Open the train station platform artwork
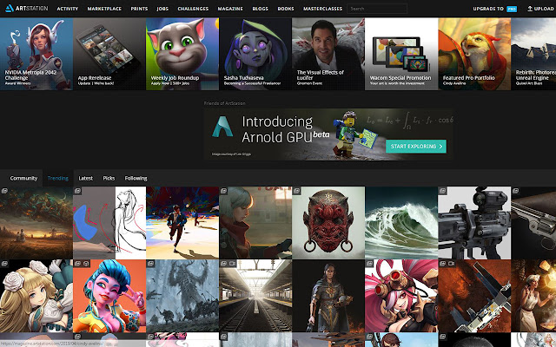The image size is (556, 347). [255, 296]
